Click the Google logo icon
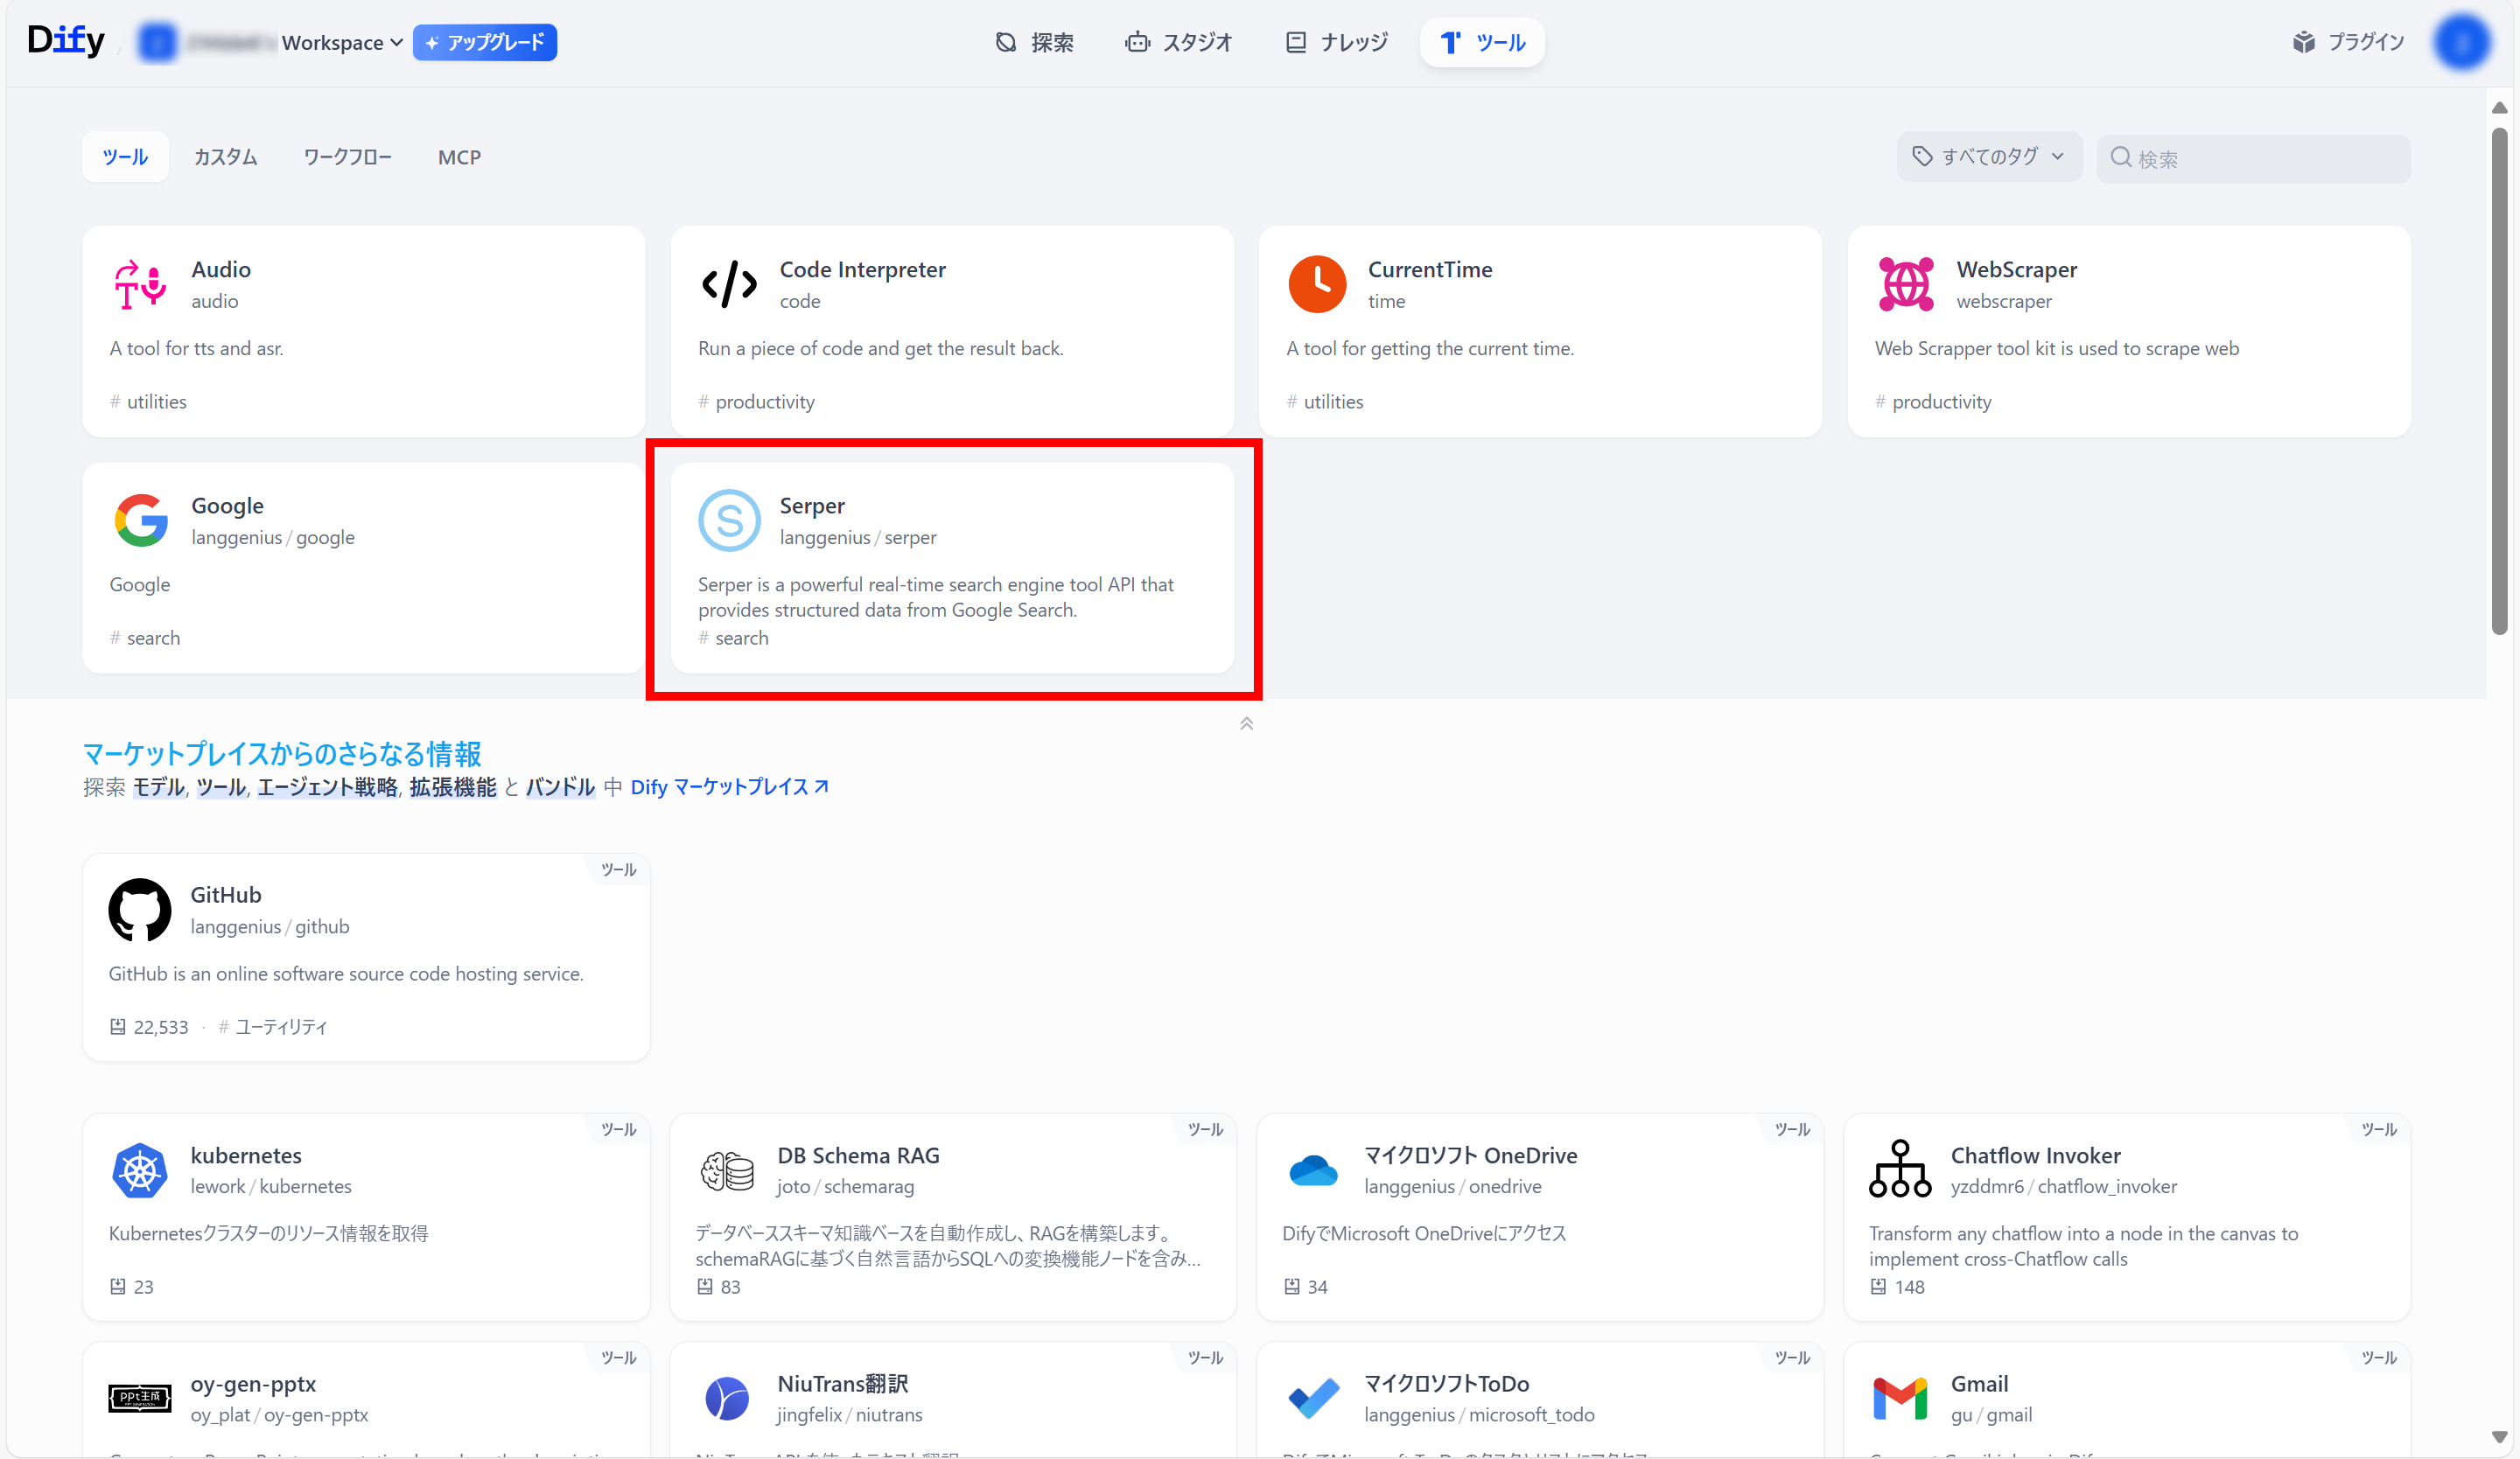Screen dimensions: 2520x1459 coord(140,520)
